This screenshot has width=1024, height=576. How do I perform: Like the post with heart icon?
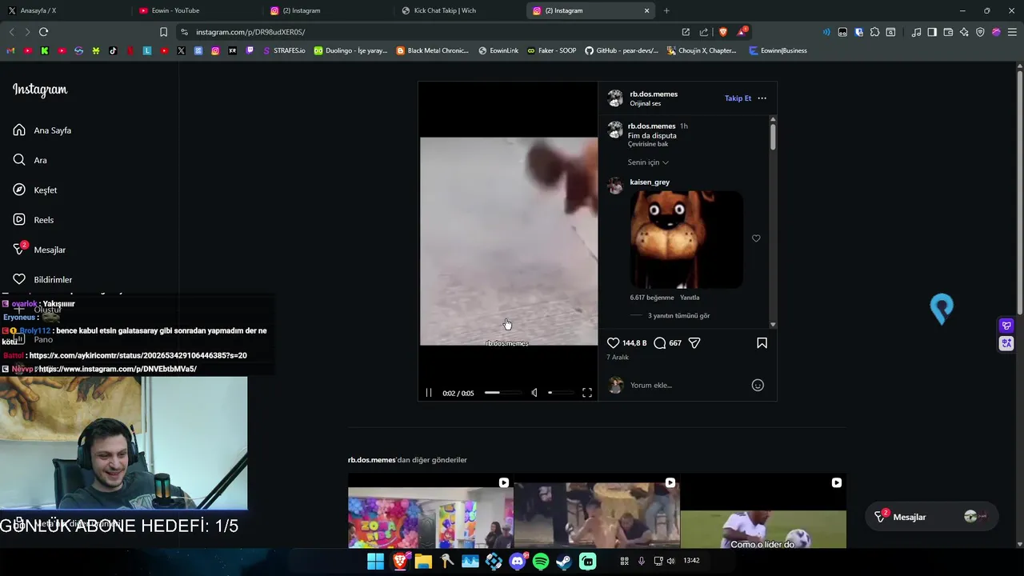click(x=614, y=342)
